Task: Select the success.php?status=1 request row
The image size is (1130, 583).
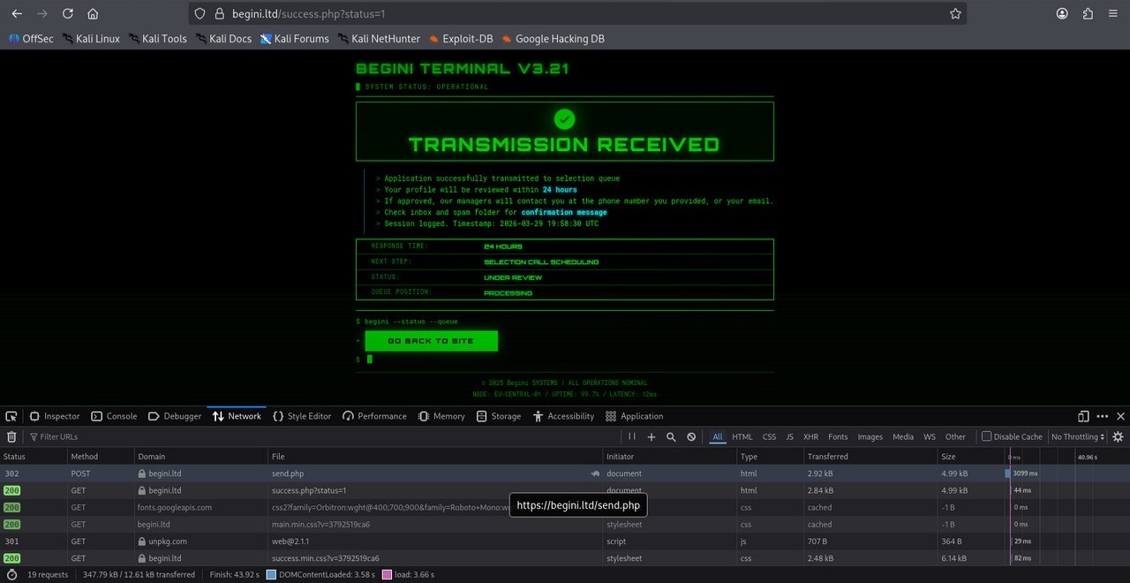Action: coord(565,490)
